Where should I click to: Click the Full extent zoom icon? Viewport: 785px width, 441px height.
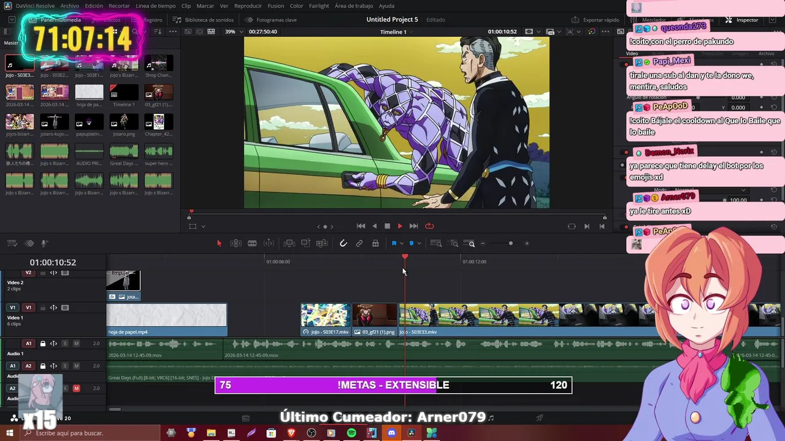pos(436,243)
